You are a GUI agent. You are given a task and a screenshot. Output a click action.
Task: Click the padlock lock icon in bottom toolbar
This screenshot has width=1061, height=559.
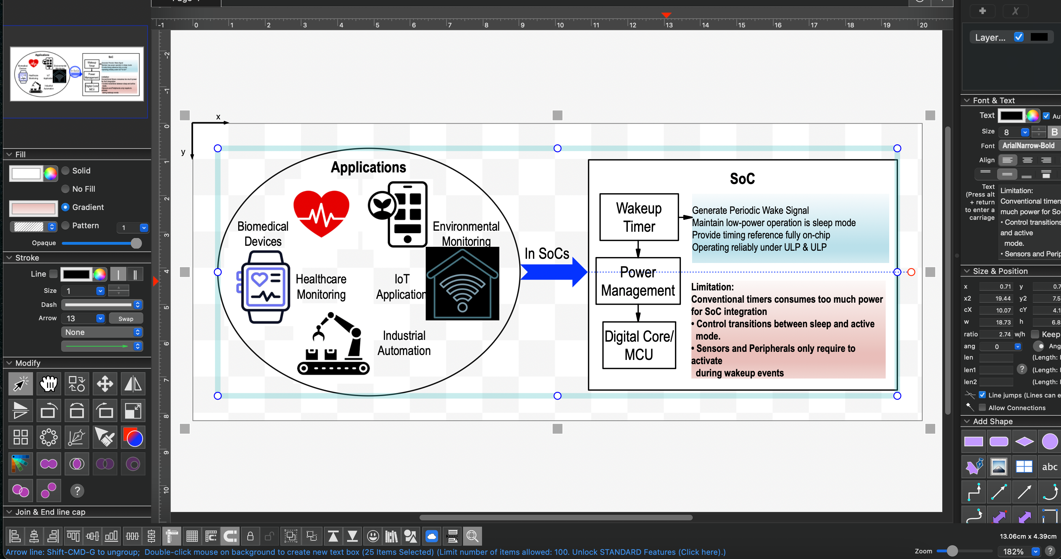(x=250, y=536)
